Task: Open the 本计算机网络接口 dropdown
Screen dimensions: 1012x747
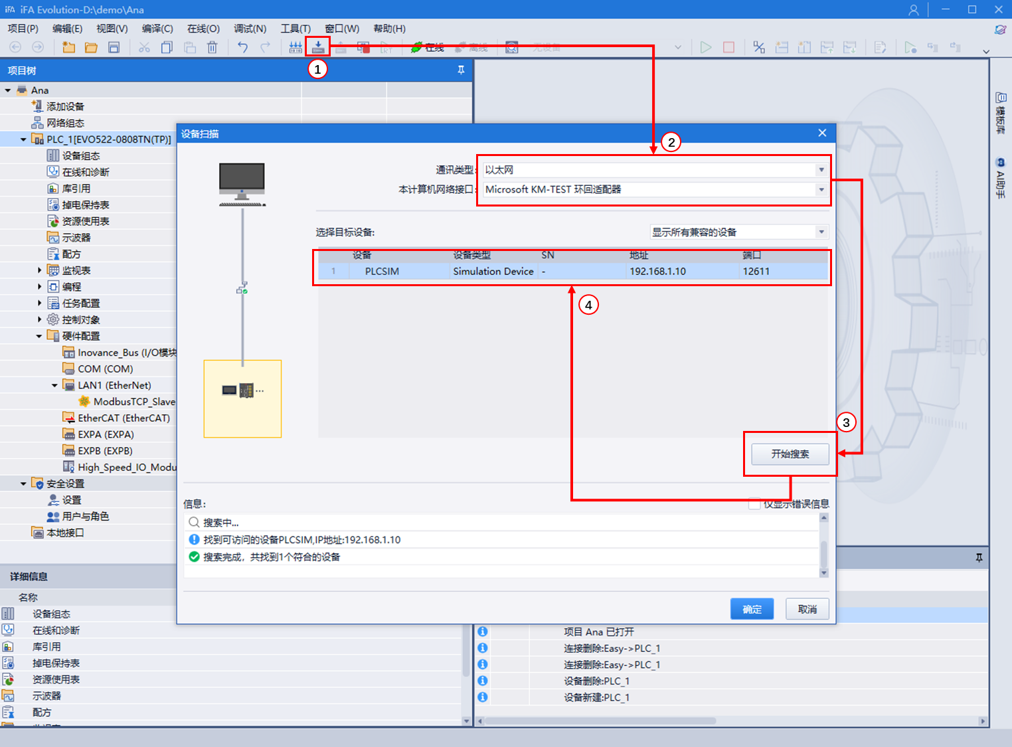Action: (x=821, y=190)
